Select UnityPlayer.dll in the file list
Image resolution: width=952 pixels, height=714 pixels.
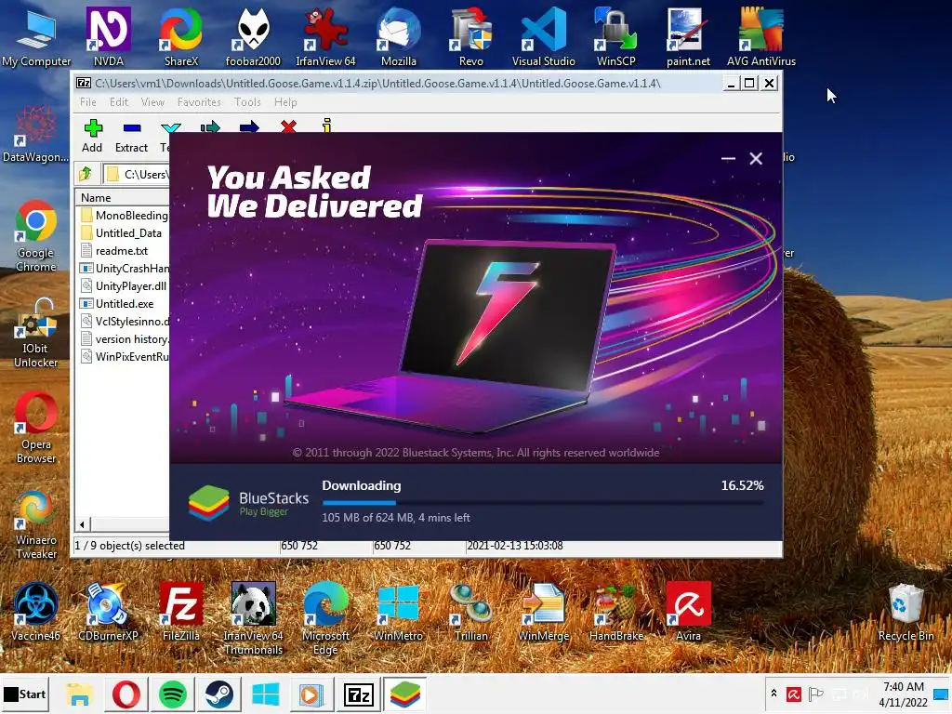click(x=124, y=286)
